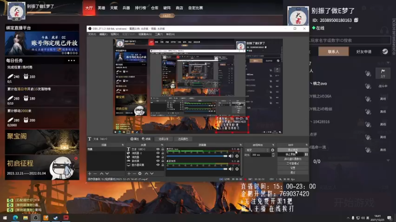Screen dimensions: 396x222
Task: Add a new scene with plus icon
Action: click(x=90, y=174)
